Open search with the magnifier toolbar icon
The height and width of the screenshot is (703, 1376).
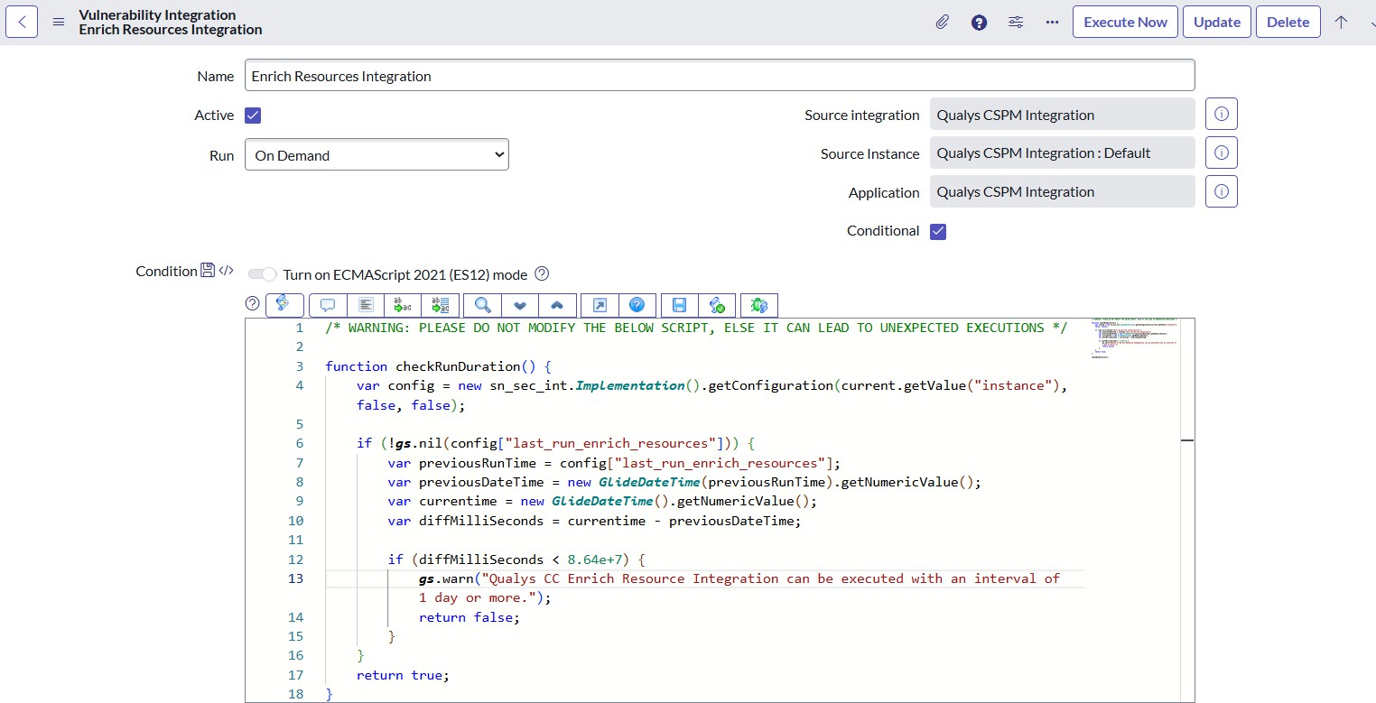(x=483, y=305)
